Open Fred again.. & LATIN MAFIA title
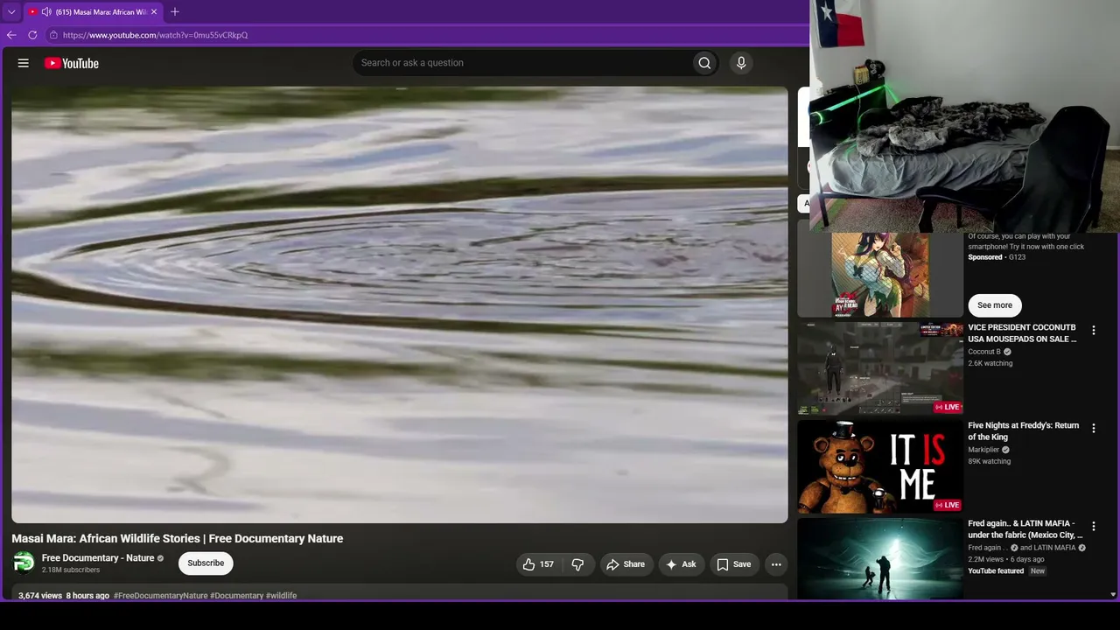 coord(1025,529)
